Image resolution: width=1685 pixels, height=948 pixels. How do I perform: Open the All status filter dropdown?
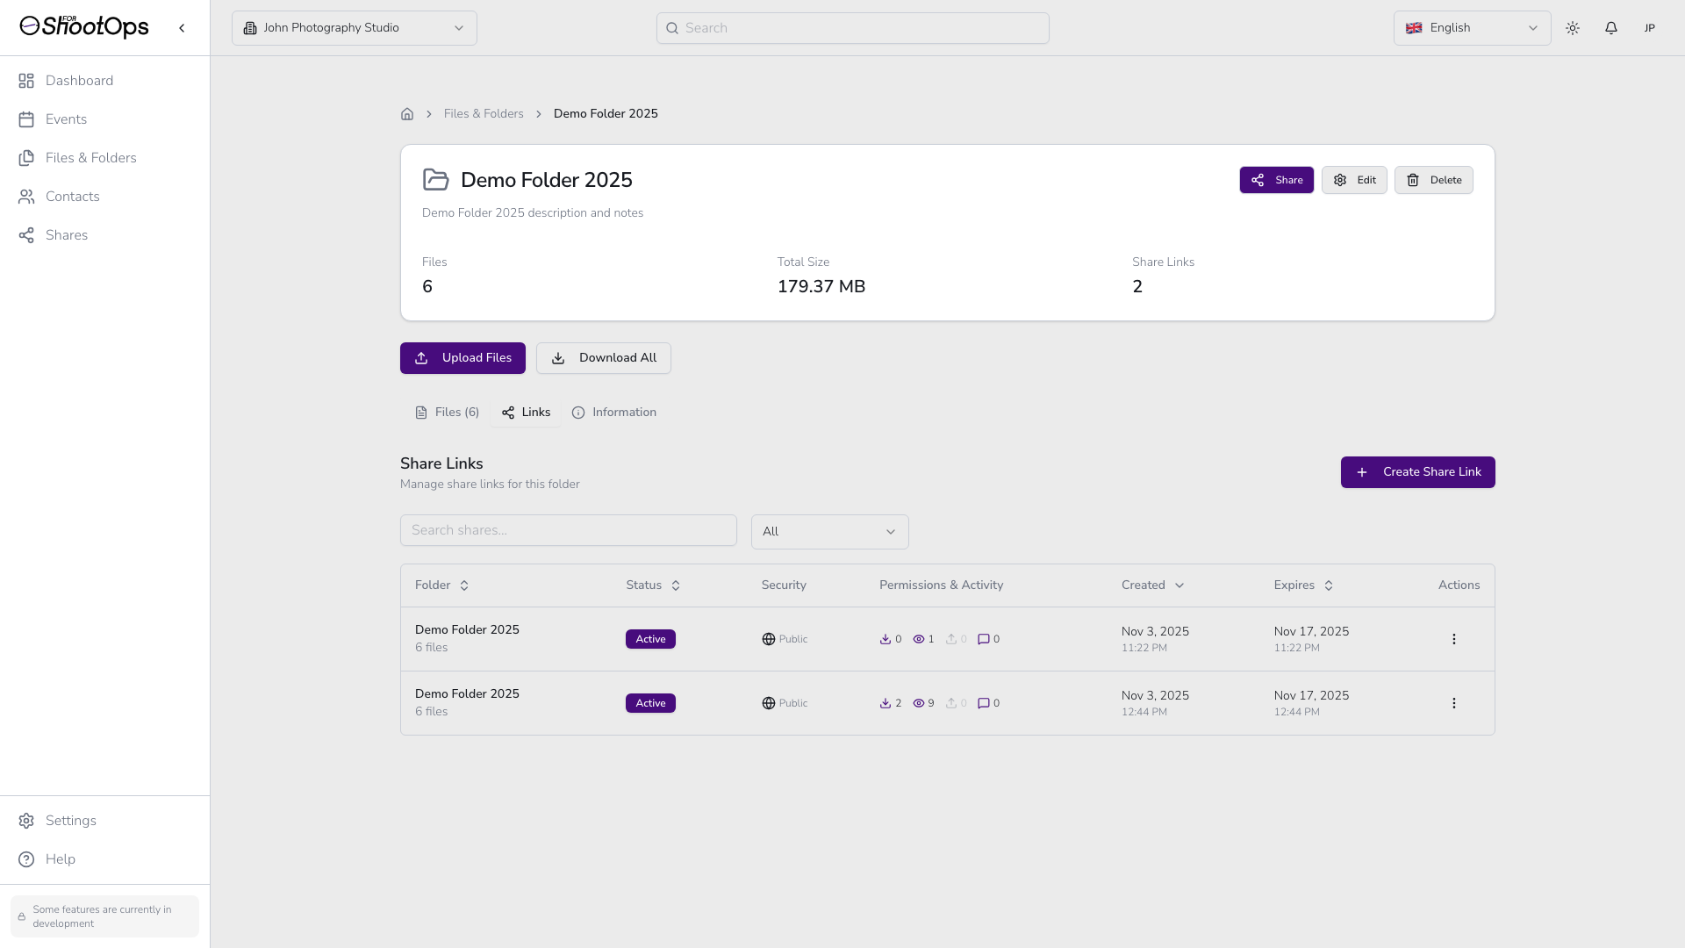829,532
